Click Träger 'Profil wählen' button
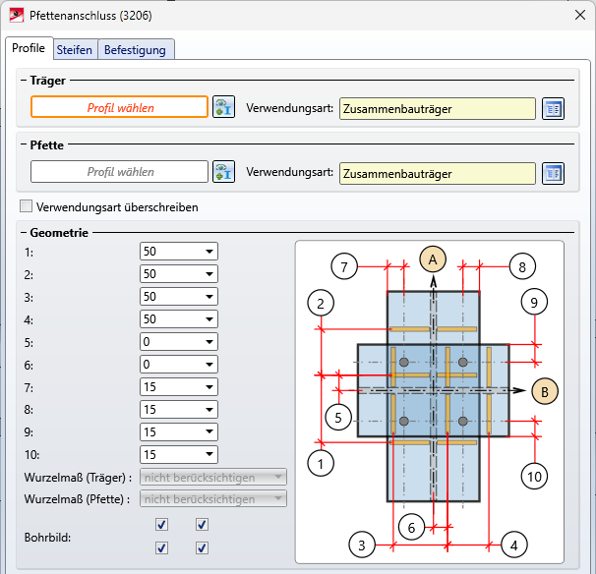 pyautogui.click(x=119, y=107)
